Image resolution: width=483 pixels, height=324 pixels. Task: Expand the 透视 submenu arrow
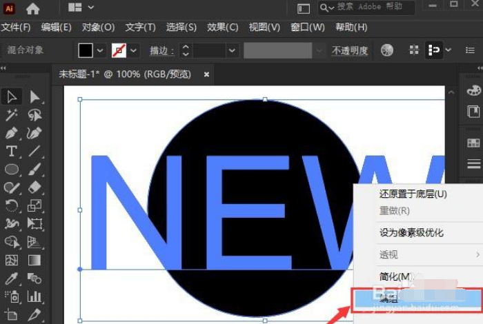click(x=477, y=254)
